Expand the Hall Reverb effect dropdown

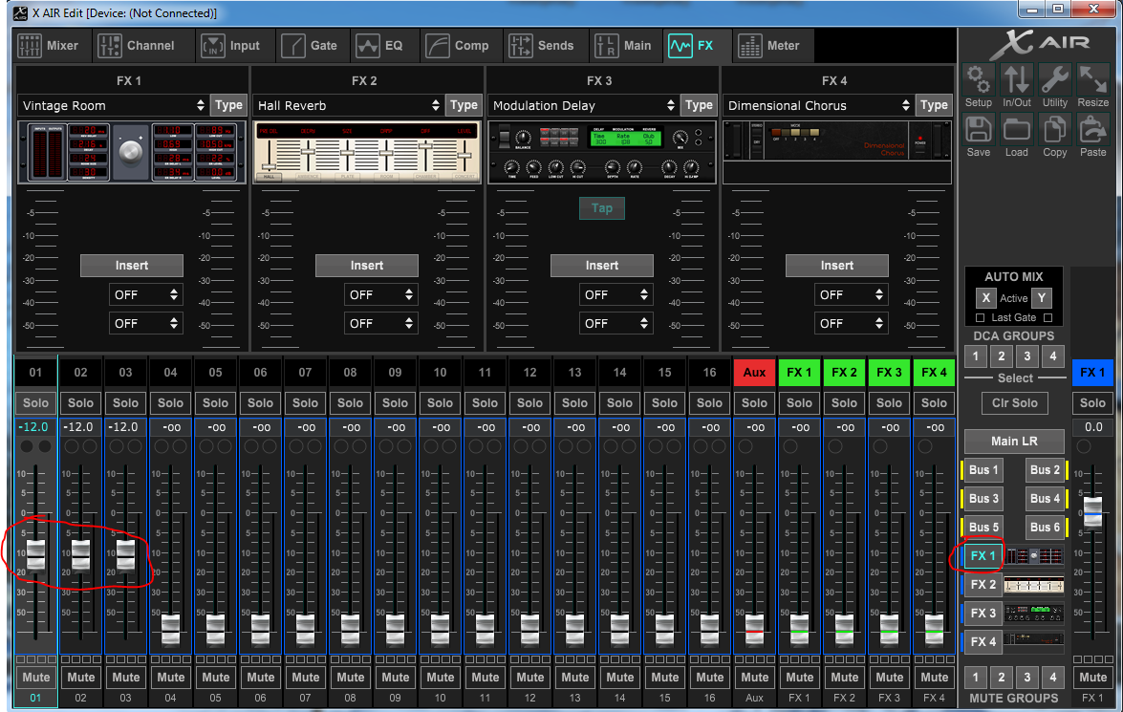(x=348, y=105)
